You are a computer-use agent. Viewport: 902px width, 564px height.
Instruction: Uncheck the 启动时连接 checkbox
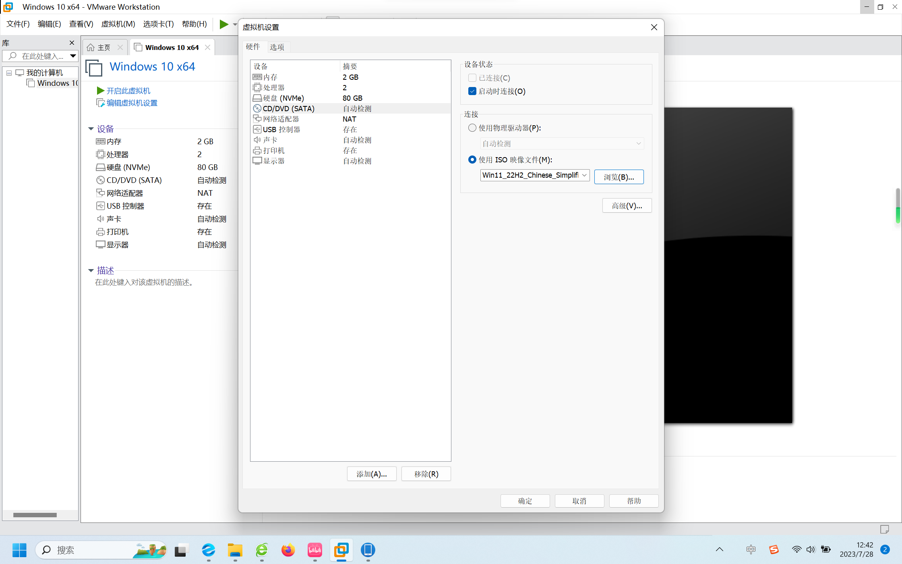472,91
